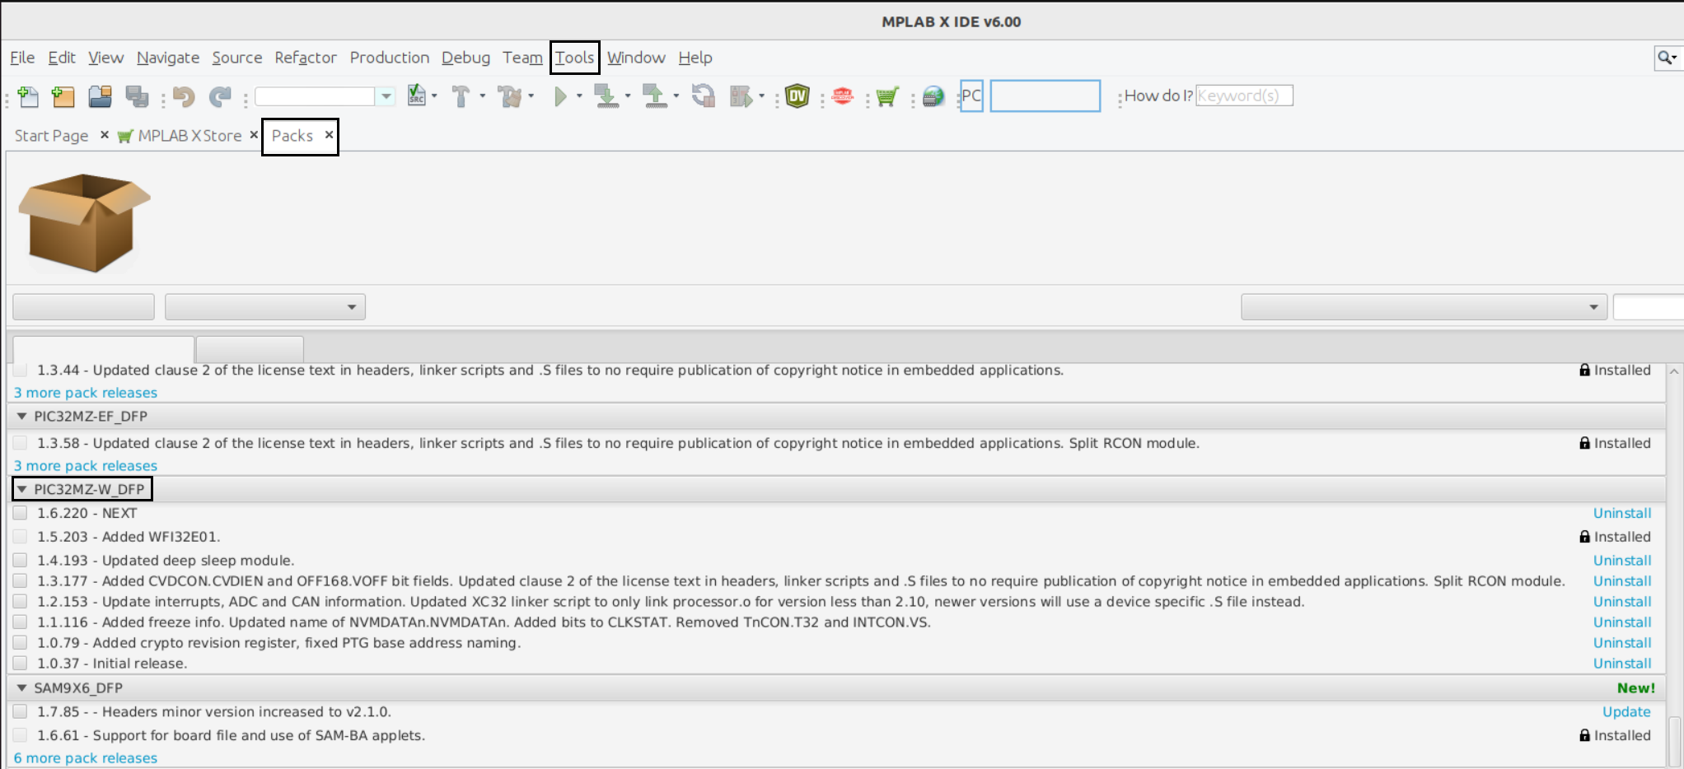
Task: Click the vertical scrollbar up arrow of pack list
Action: pos(1674,371)
